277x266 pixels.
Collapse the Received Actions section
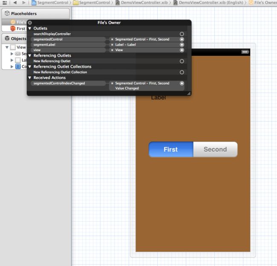click(x=30, y=78)
